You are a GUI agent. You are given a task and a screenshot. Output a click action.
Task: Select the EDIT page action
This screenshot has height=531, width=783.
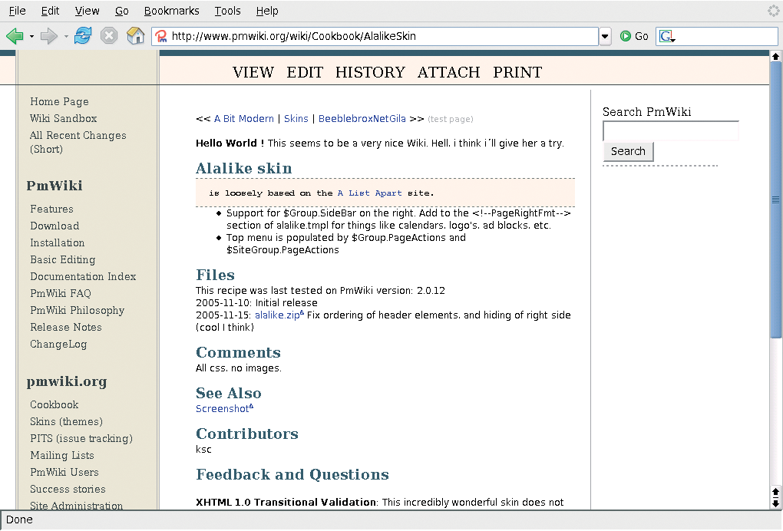click(x=305, y=72)
